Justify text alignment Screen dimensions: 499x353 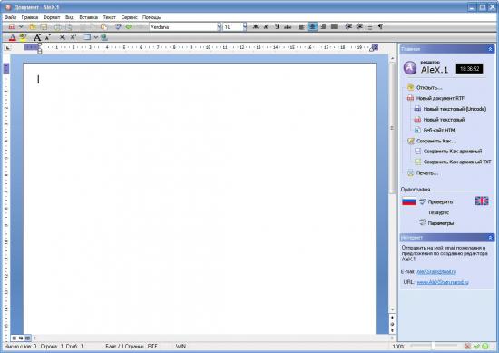click(334, 26)
